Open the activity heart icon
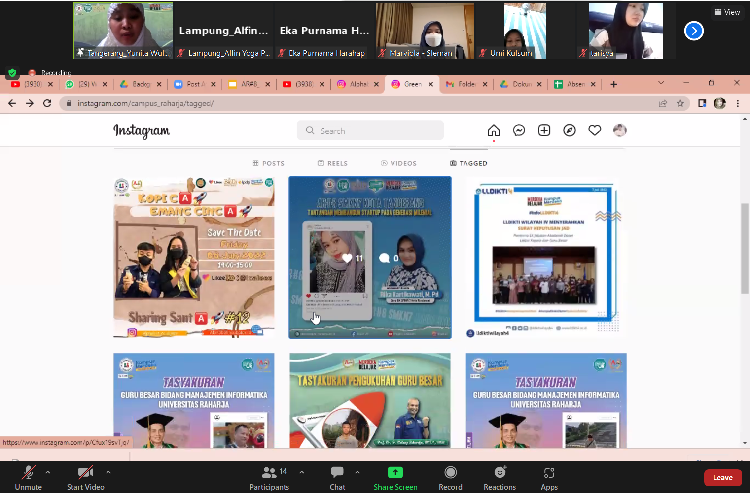The height and width of the screenshot is (493, 750). coord(595,131)
